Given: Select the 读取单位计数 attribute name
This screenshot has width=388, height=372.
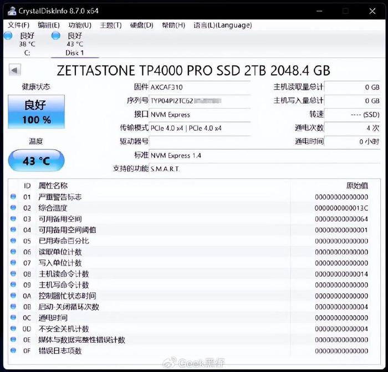Looking at the screenshot, I should [x=60, y=252].
